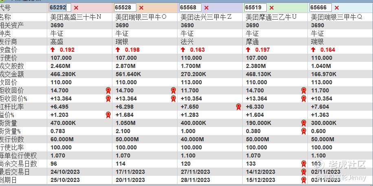Click the remaining days value 120
The height and width of the screenshot is (186, 373).
tap(186, 164)
